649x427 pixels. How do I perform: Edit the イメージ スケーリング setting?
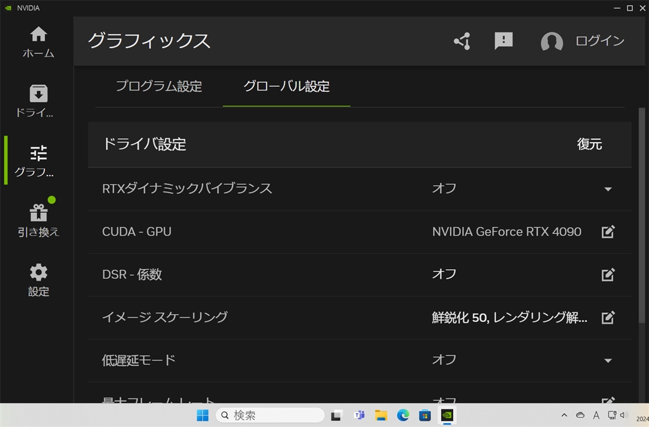608,318
